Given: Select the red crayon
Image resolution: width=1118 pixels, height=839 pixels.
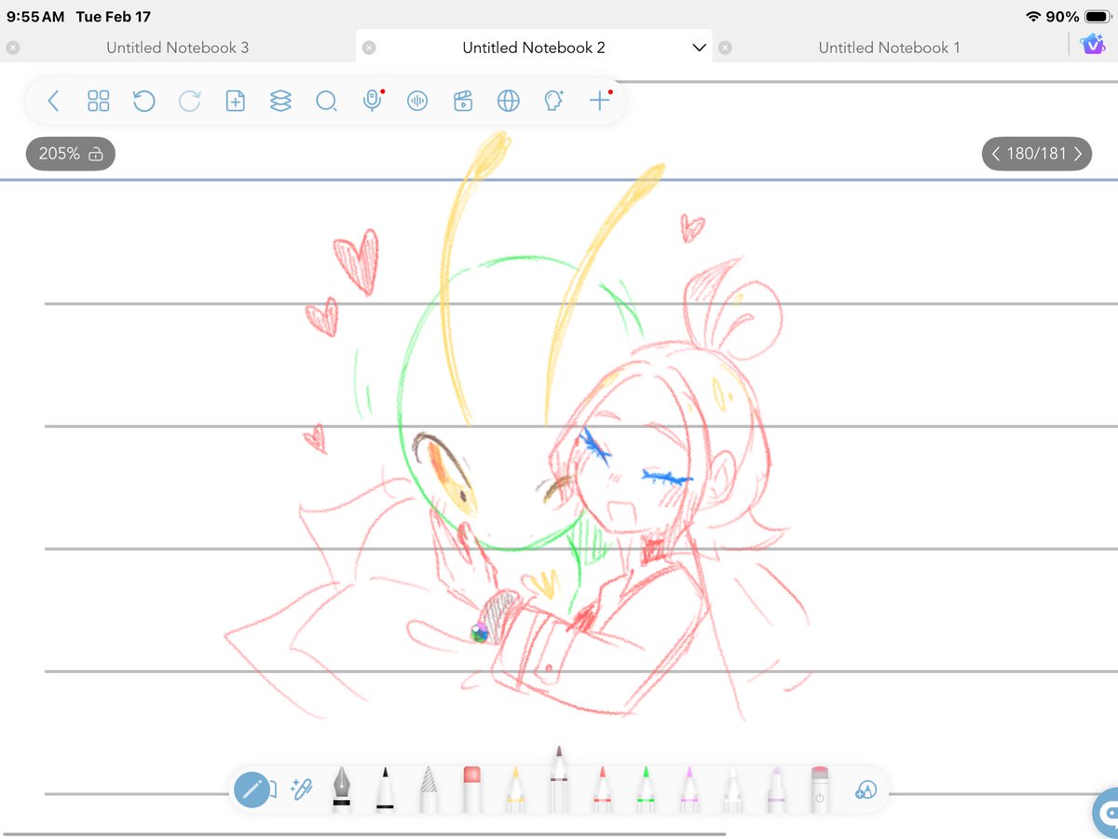Looking at the screenshot, I should pyautogui.click(x=602, y=790).
